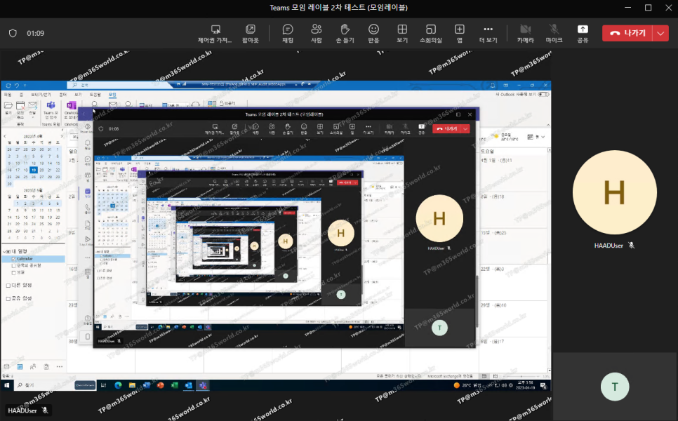Viewport: 678px width, 421px height.
Task: Open Tasks icon in shared Outlook navigation bar
Action: [x=46, y=366]
